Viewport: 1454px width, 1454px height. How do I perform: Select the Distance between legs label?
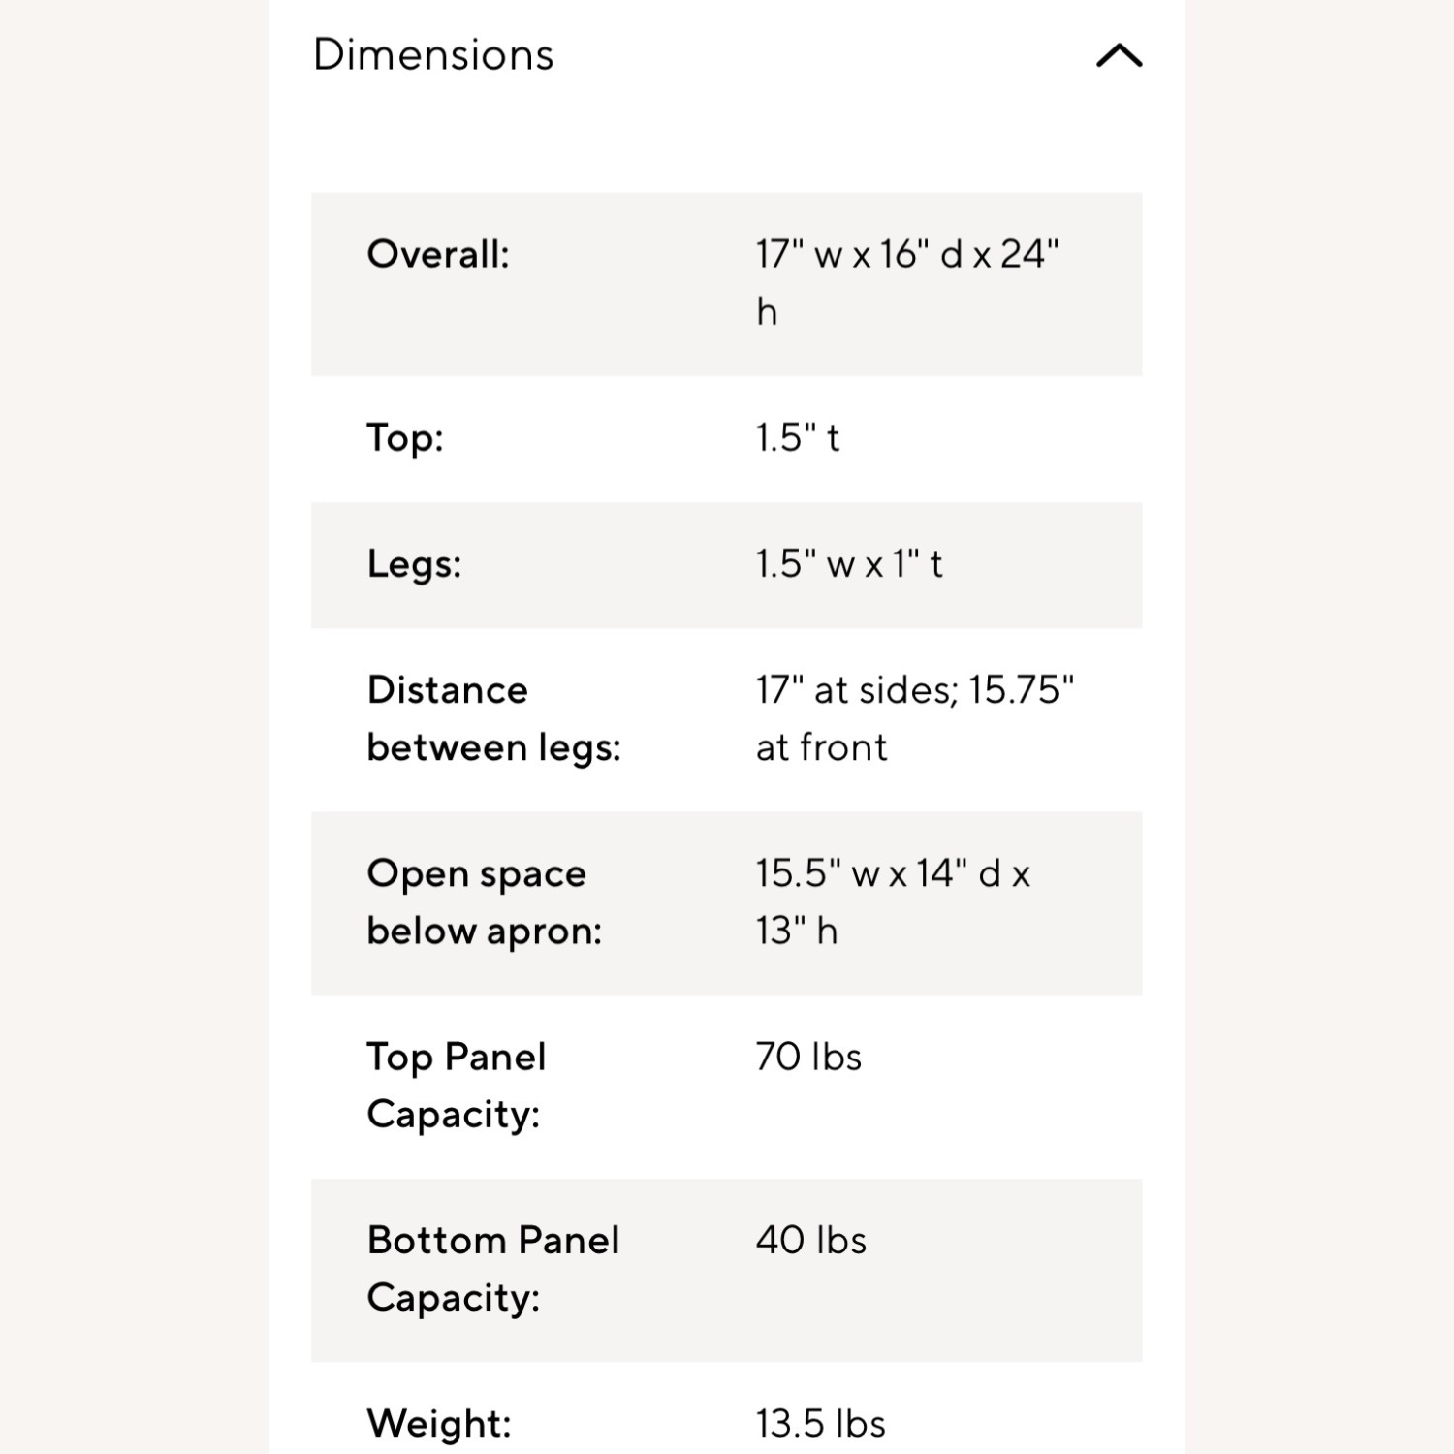[x=493, y=718]
